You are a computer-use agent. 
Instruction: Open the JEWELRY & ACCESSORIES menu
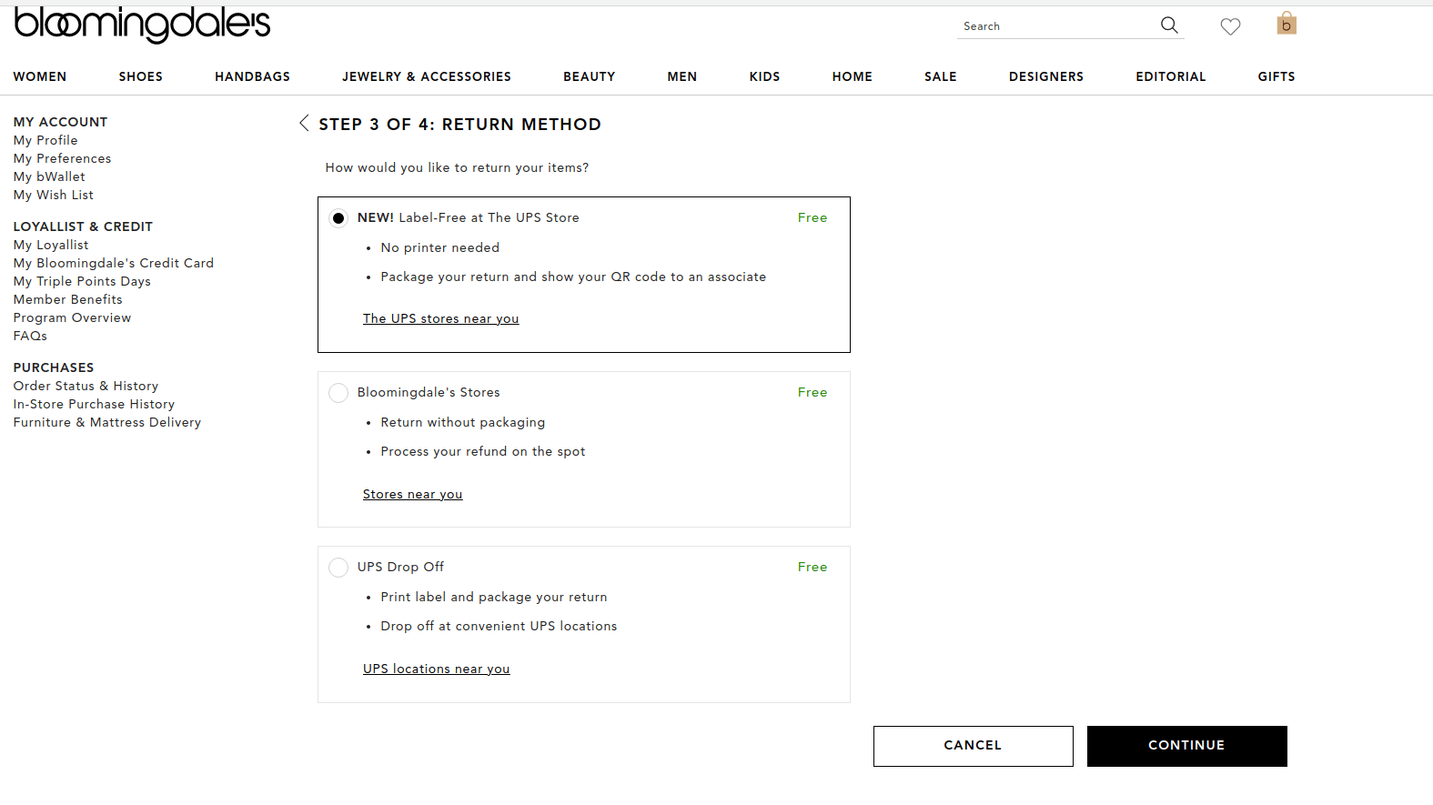pyautogui.click(x=426, y=76)
